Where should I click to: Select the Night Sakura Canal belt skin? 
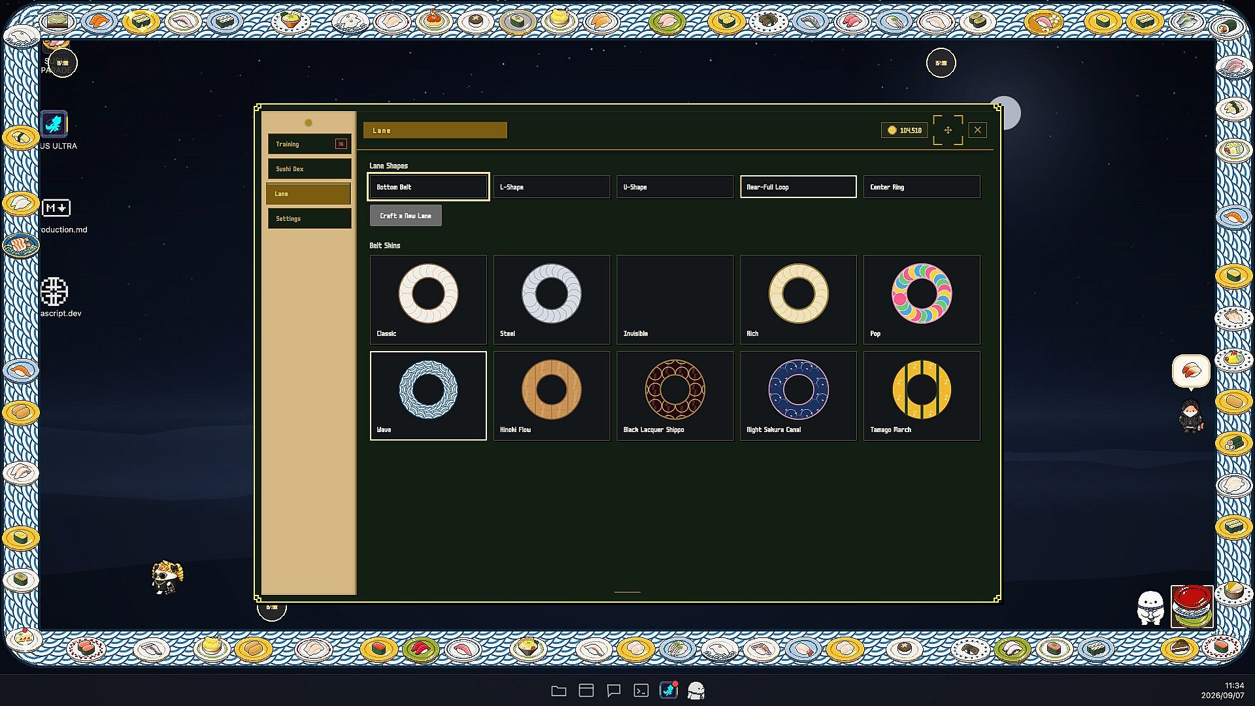pos(798,395)
